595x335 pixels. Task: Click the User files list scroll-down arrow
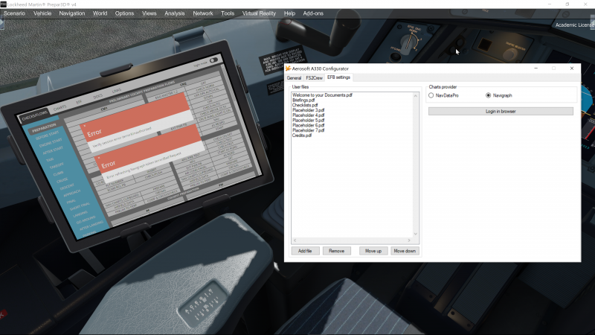tap(416, 234)
